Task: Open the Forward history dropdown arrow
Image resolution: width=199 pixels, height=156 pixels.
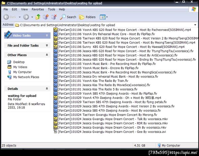Action: 32,17
